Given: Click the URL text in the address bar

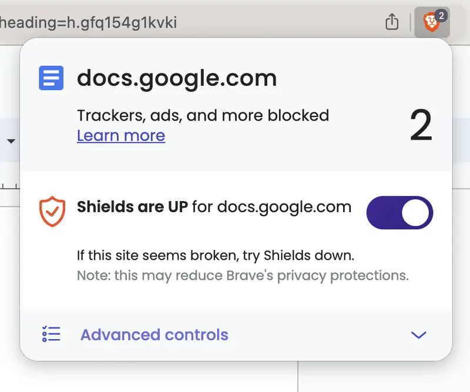Looking at the screenshot, I should click(88, 22).
